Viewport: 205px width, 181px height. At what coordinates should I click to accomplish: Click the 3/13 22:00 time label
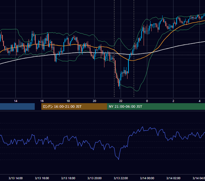(121, 178)
